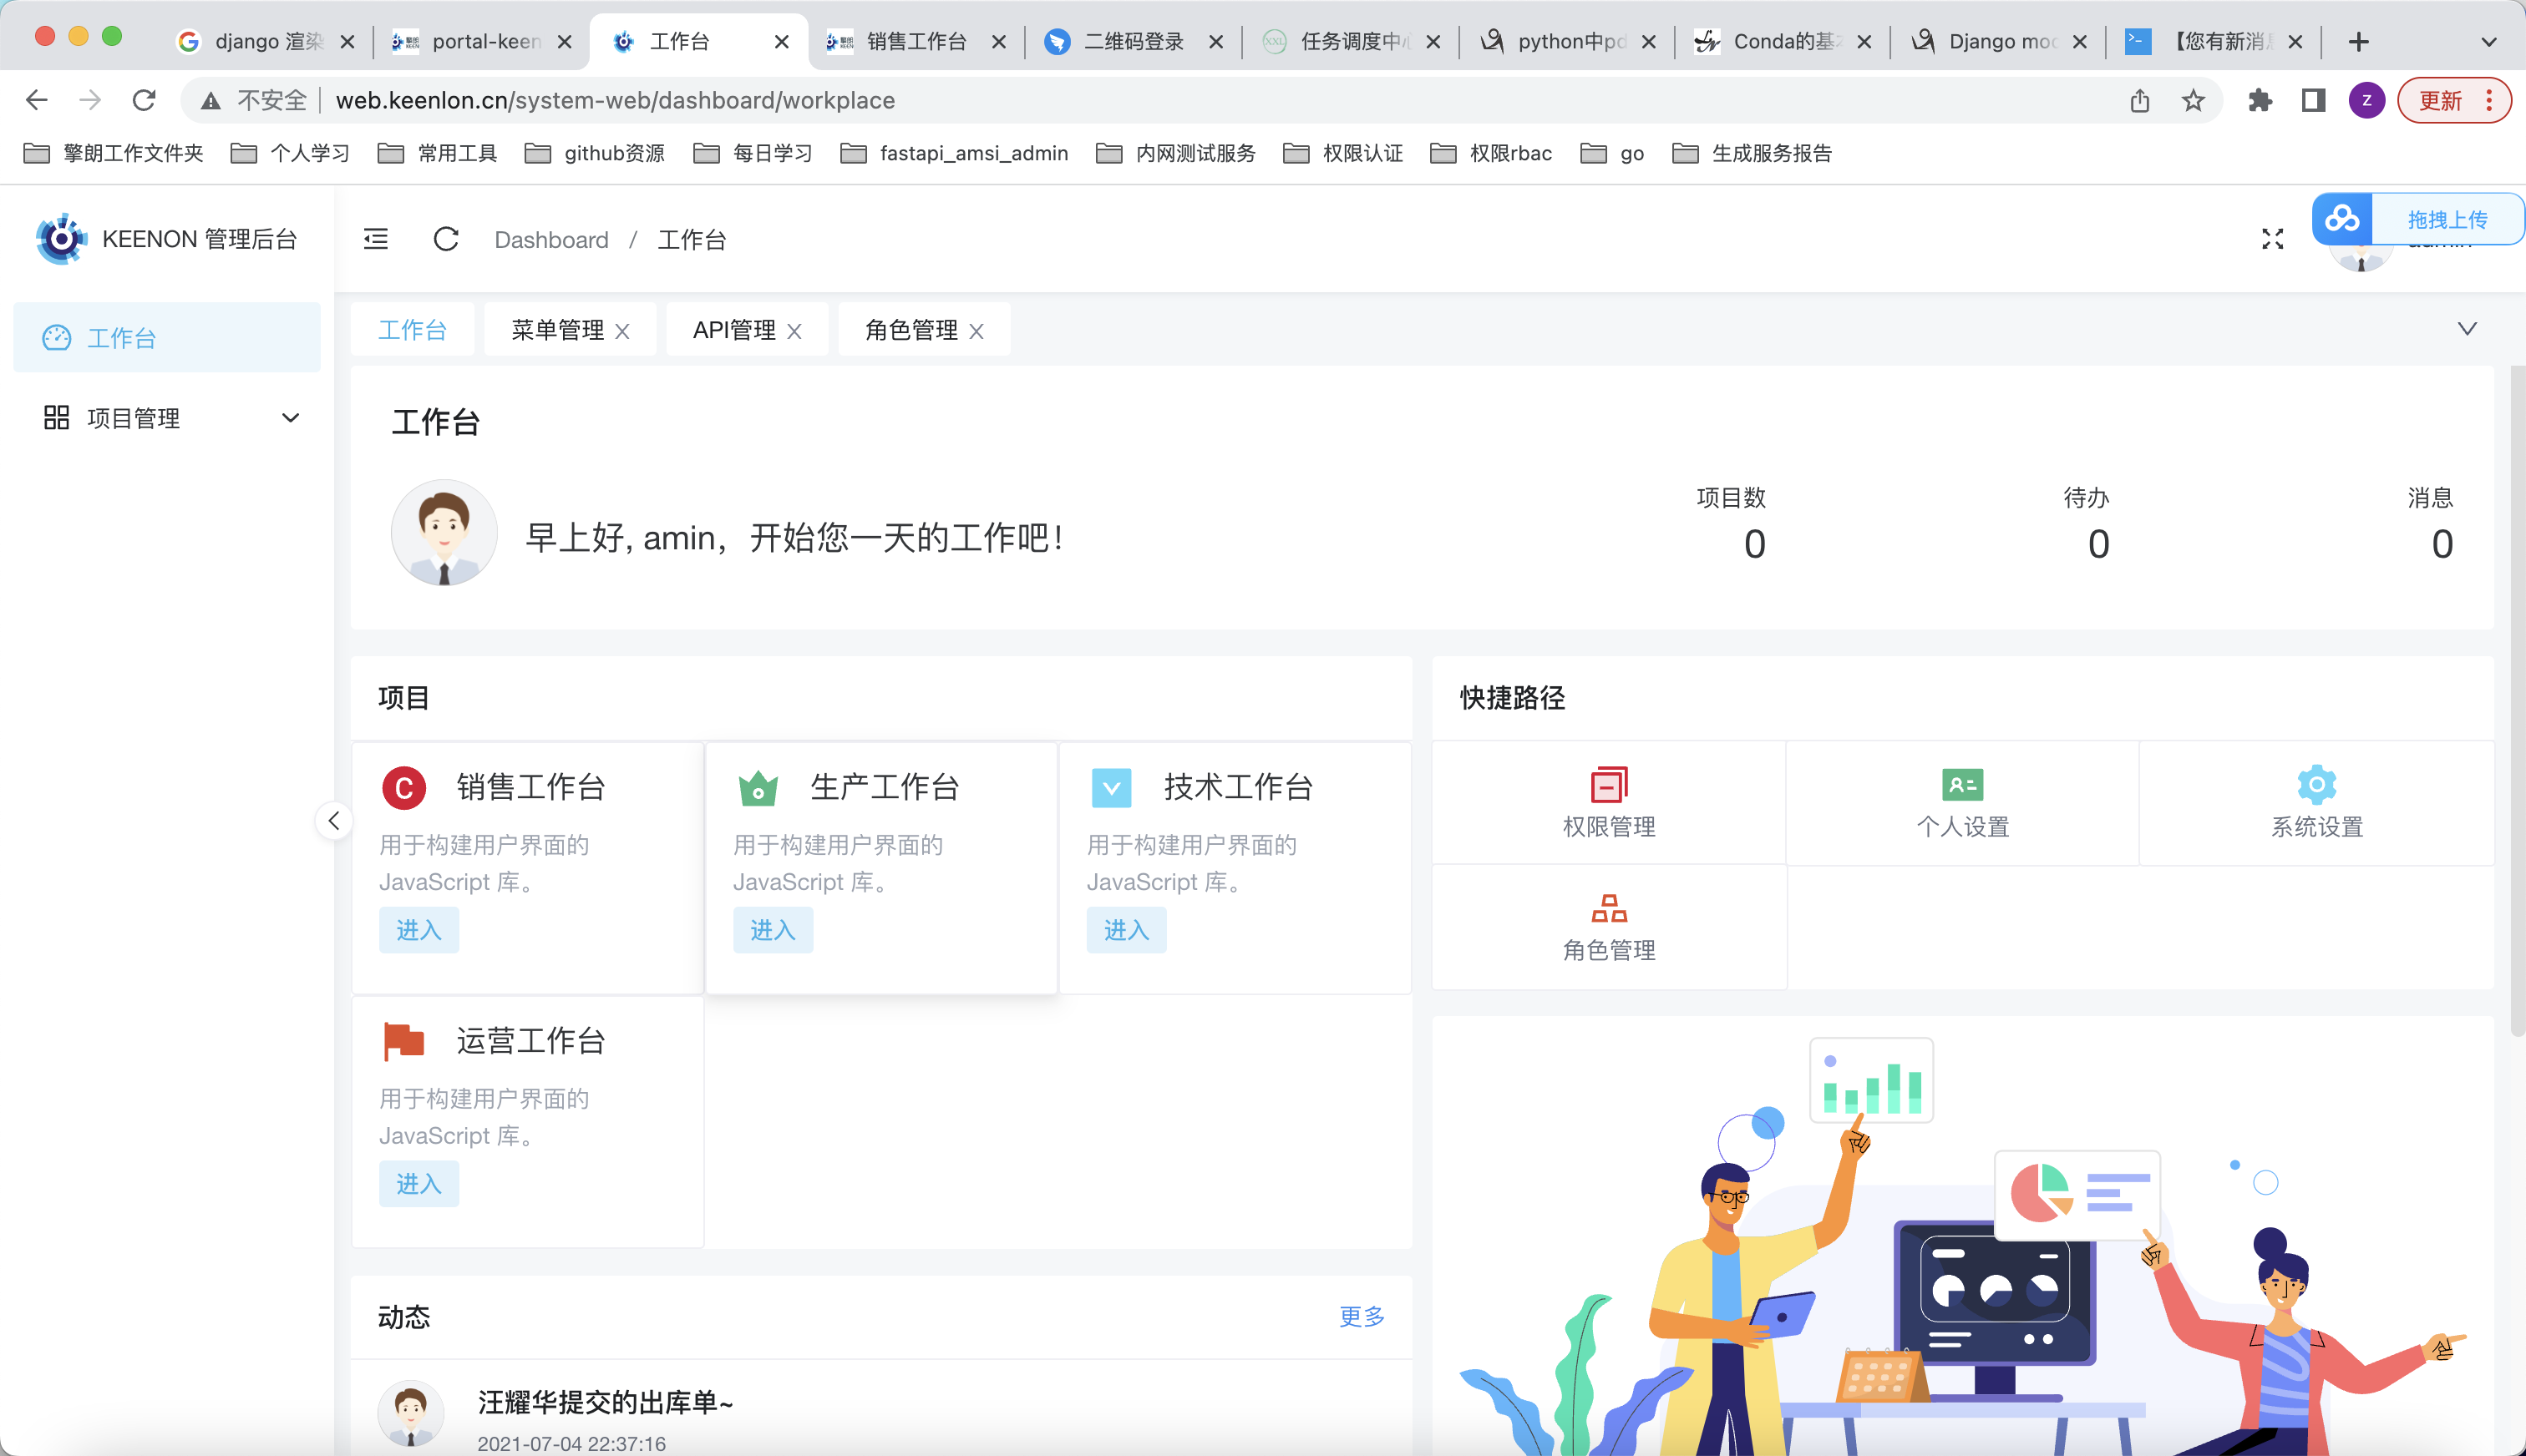Screen dimensions: 2526x1456
Task: Switch to 销售工作台 browser tab
Action: [x=916, y=41]
